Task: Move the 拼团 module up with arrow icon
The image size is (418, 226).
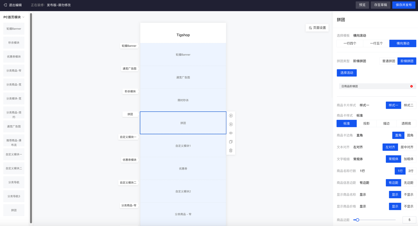Action: point(231,116)
